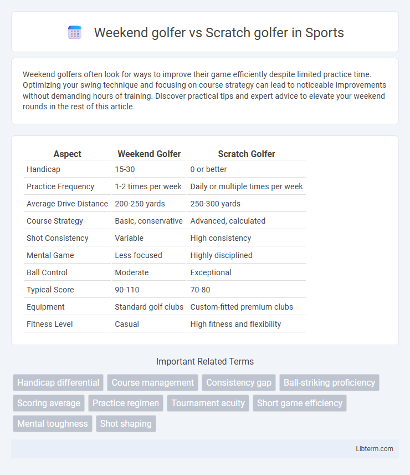Select the Course management tag
The width and height of the screenshot is (410, 475).
click(153, 382)
